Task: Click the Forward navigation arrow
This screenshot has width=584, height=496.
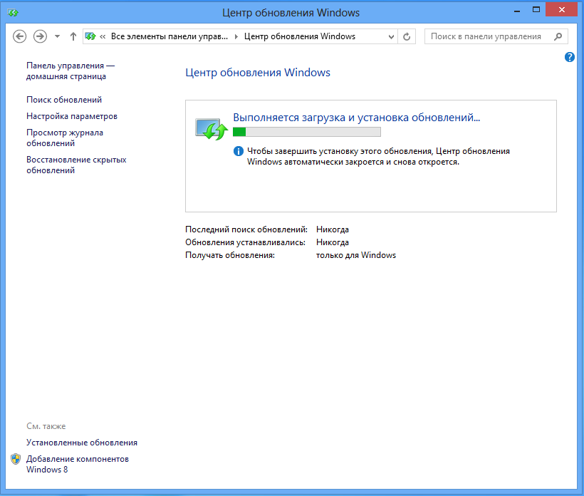Action: pyautogui.click(x=41, y=36)
